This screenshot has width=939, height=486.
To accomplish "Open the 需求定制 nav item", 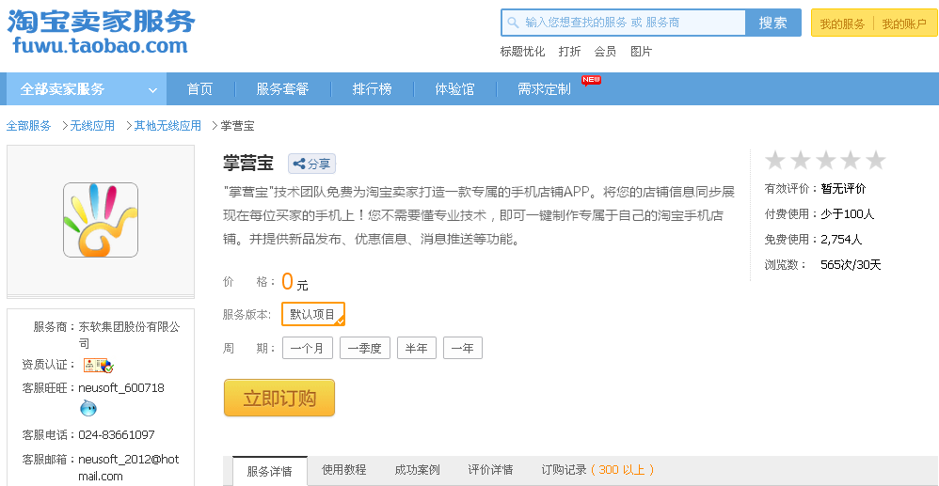I will pos(545,89).
